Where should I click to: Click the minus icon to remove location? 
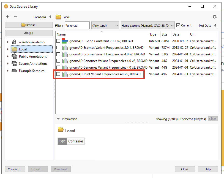tap(16, 17)
